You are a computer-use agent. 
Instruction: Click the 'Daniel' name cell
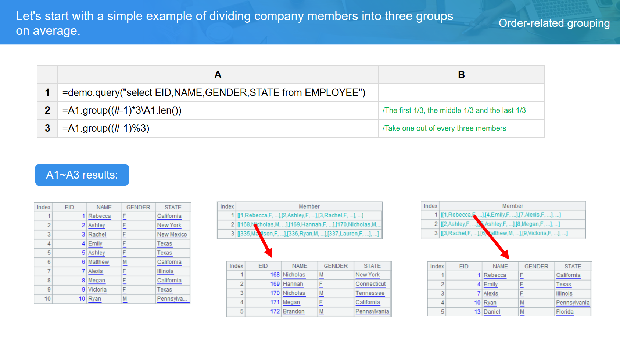tap(492, 312)
